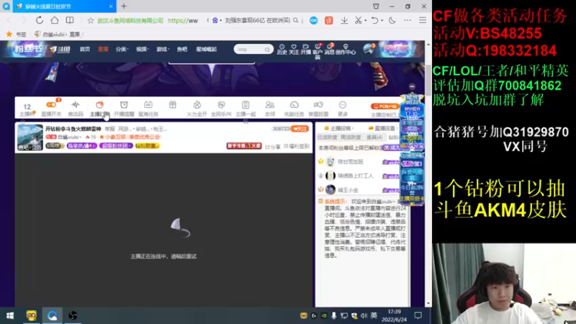Open reading mode book icon
The width and height of the screenshot is (576, 324).
pos(69,20)
